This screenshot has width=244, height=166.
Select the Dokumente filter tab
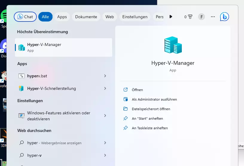point(86,17)
